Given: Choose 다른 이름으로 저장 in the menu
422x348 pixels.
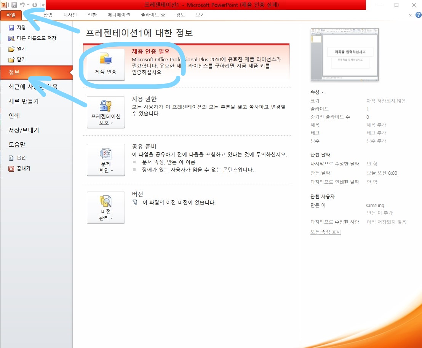Looking at the screenshot, I should coord(32,38).
